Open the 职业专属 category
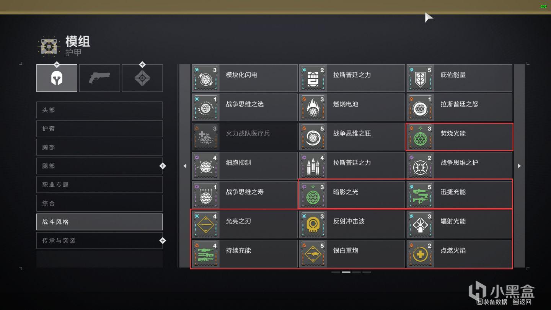551x310 pixels. [99, 184]
